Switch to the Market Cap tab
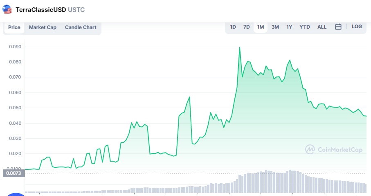This screenshot has height=196, width=371. click(43, 27)
